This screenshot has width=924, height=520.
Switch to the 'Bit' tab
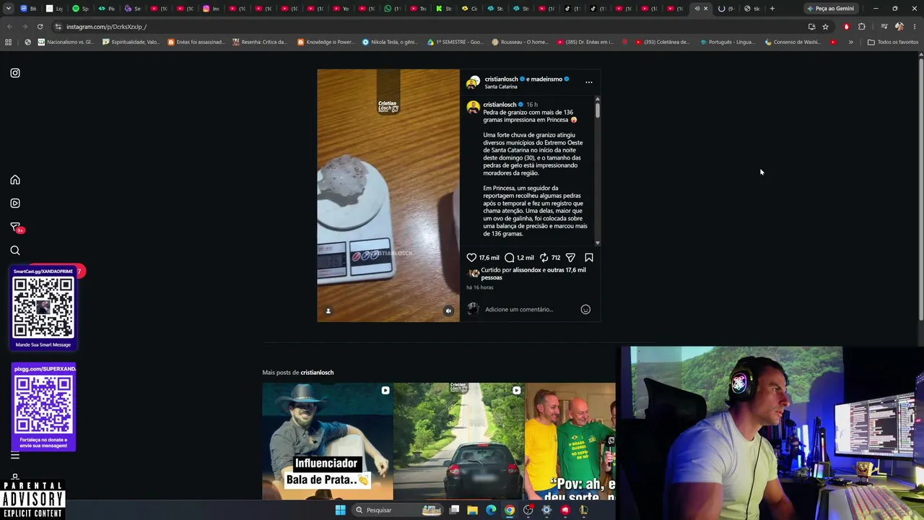[29, 9]
